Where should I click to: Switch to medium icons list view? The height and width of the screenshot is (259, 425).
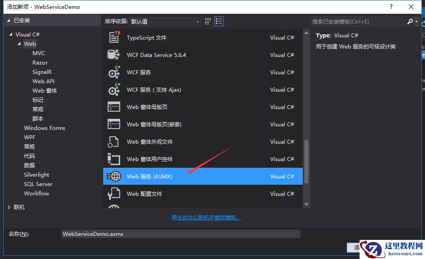[219, 21]
